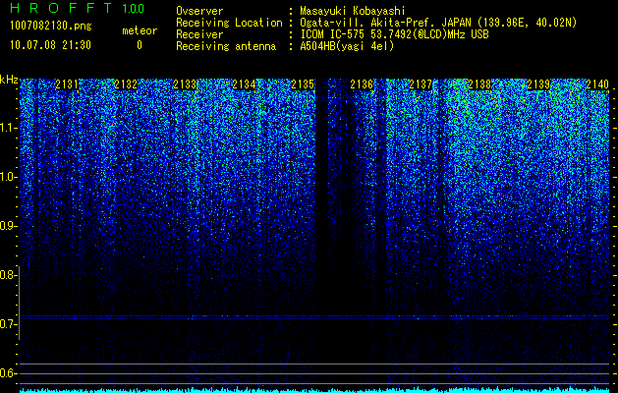Screen dimensions: 618x393
Task: Click the Ovserver label
Action: click(199, 11)
